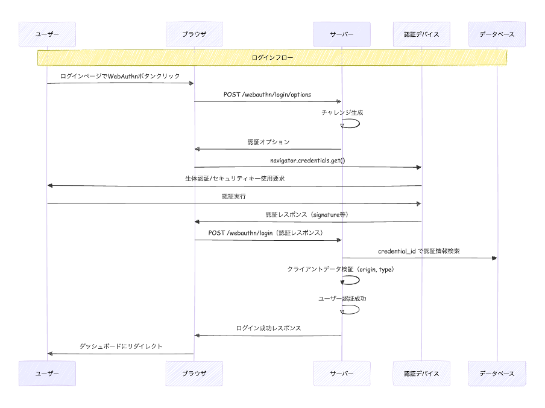Select the 生体認証/セキュリティキー使用要求 label
545x408 pixels.
click(235, 179)
